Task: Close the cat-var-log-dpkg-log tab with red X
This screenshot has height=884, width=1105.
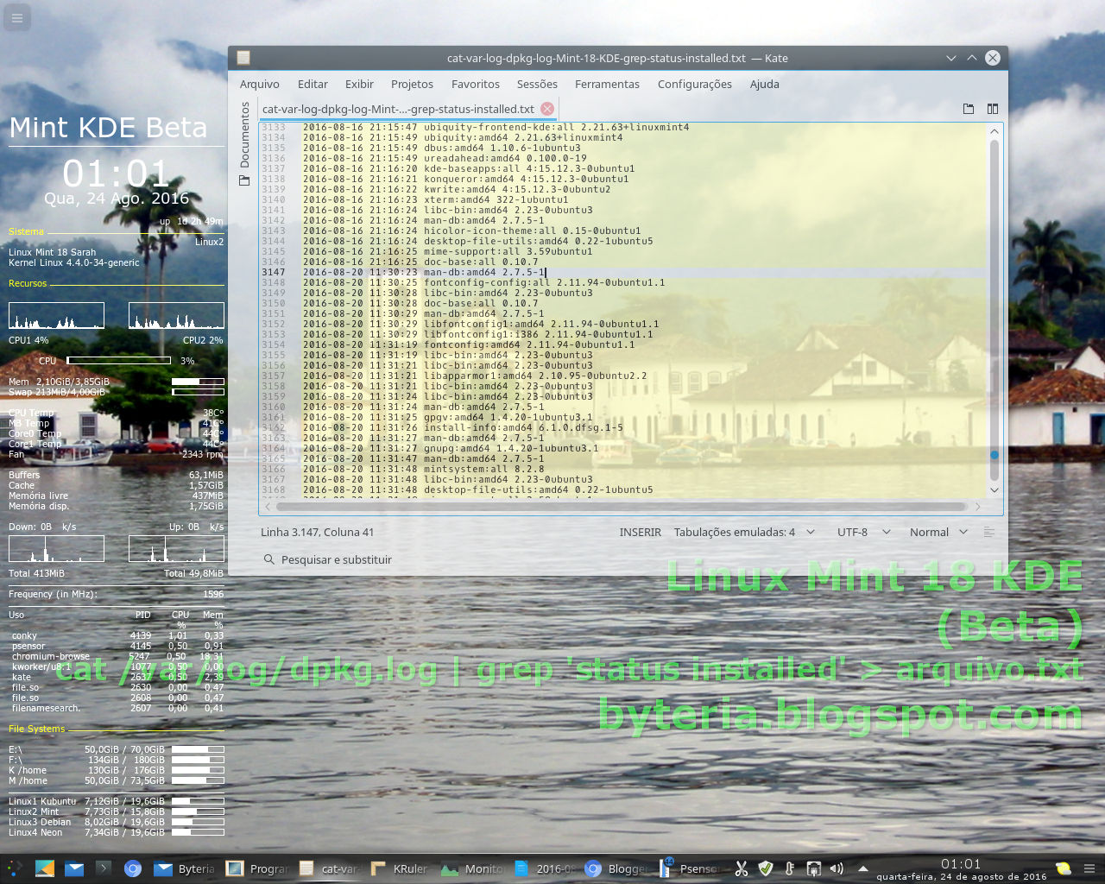Action: click(547, 109)
